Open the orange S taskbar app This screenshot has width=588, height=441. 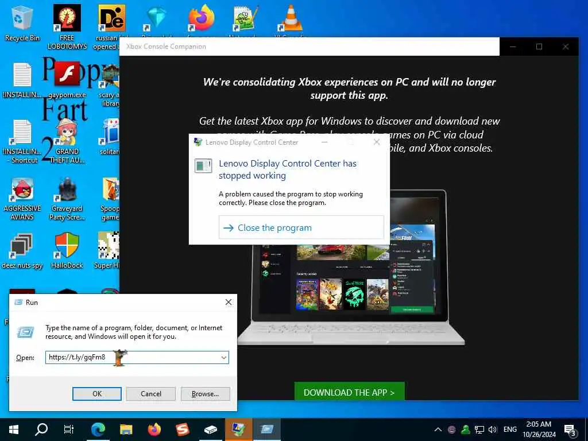click(x=182, y=430)
